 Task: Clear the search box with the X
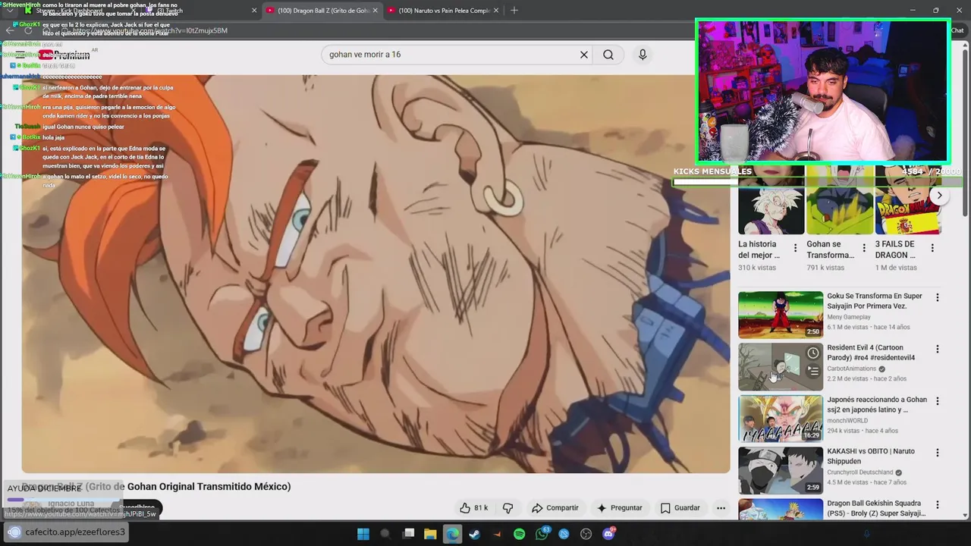click(584, 55)
